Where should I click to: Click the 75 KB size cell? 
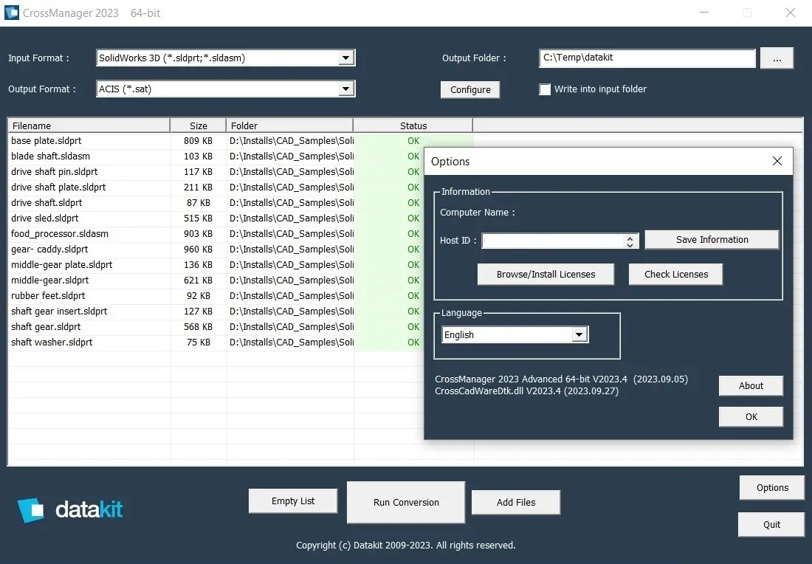(x=199, y=343)
